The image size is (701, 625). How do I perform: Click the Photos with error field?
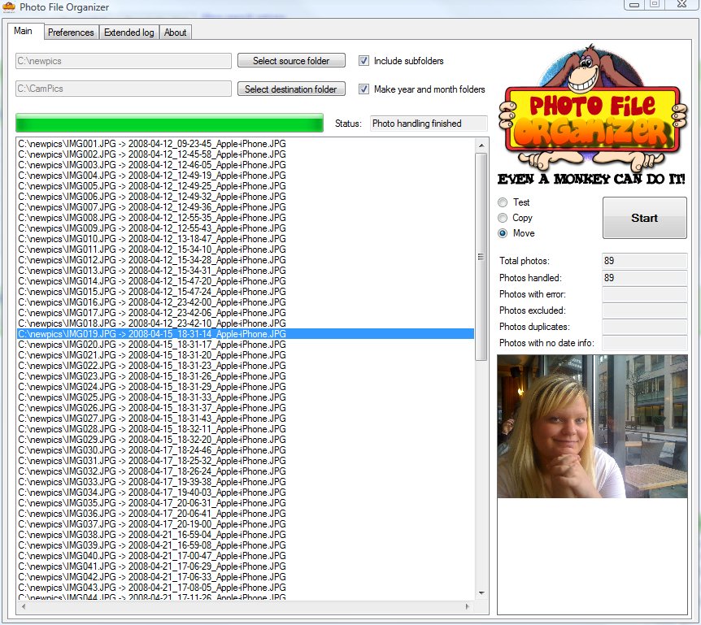[644, 294]
